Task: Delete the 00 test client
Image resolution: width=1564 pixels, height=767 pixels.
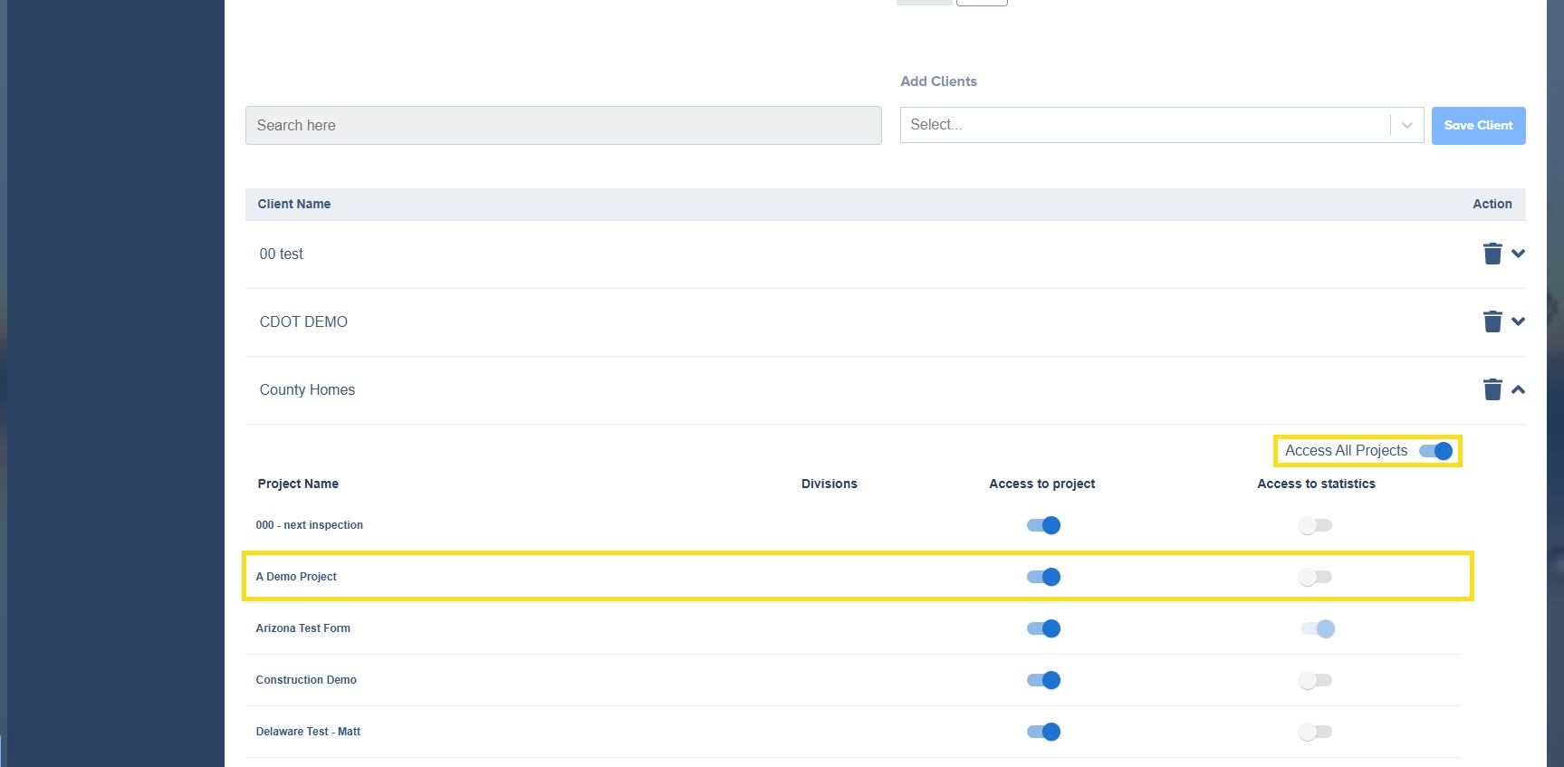Action: pyautogui.click(x=1492, y=254)
